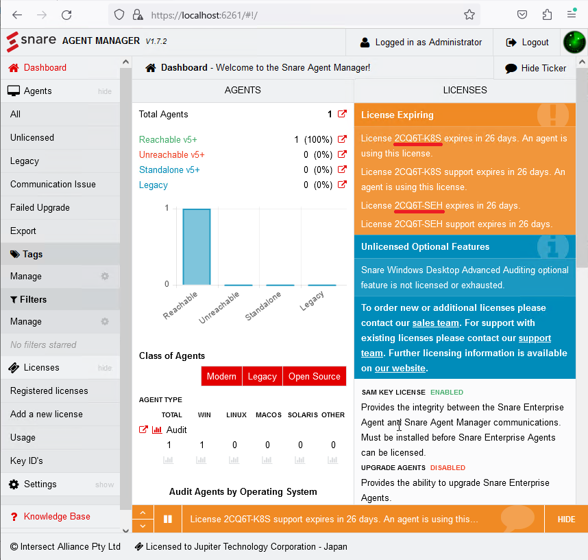The image size is (588, 560).
Task: Open the license Usage page
Action: coord(60,437)
